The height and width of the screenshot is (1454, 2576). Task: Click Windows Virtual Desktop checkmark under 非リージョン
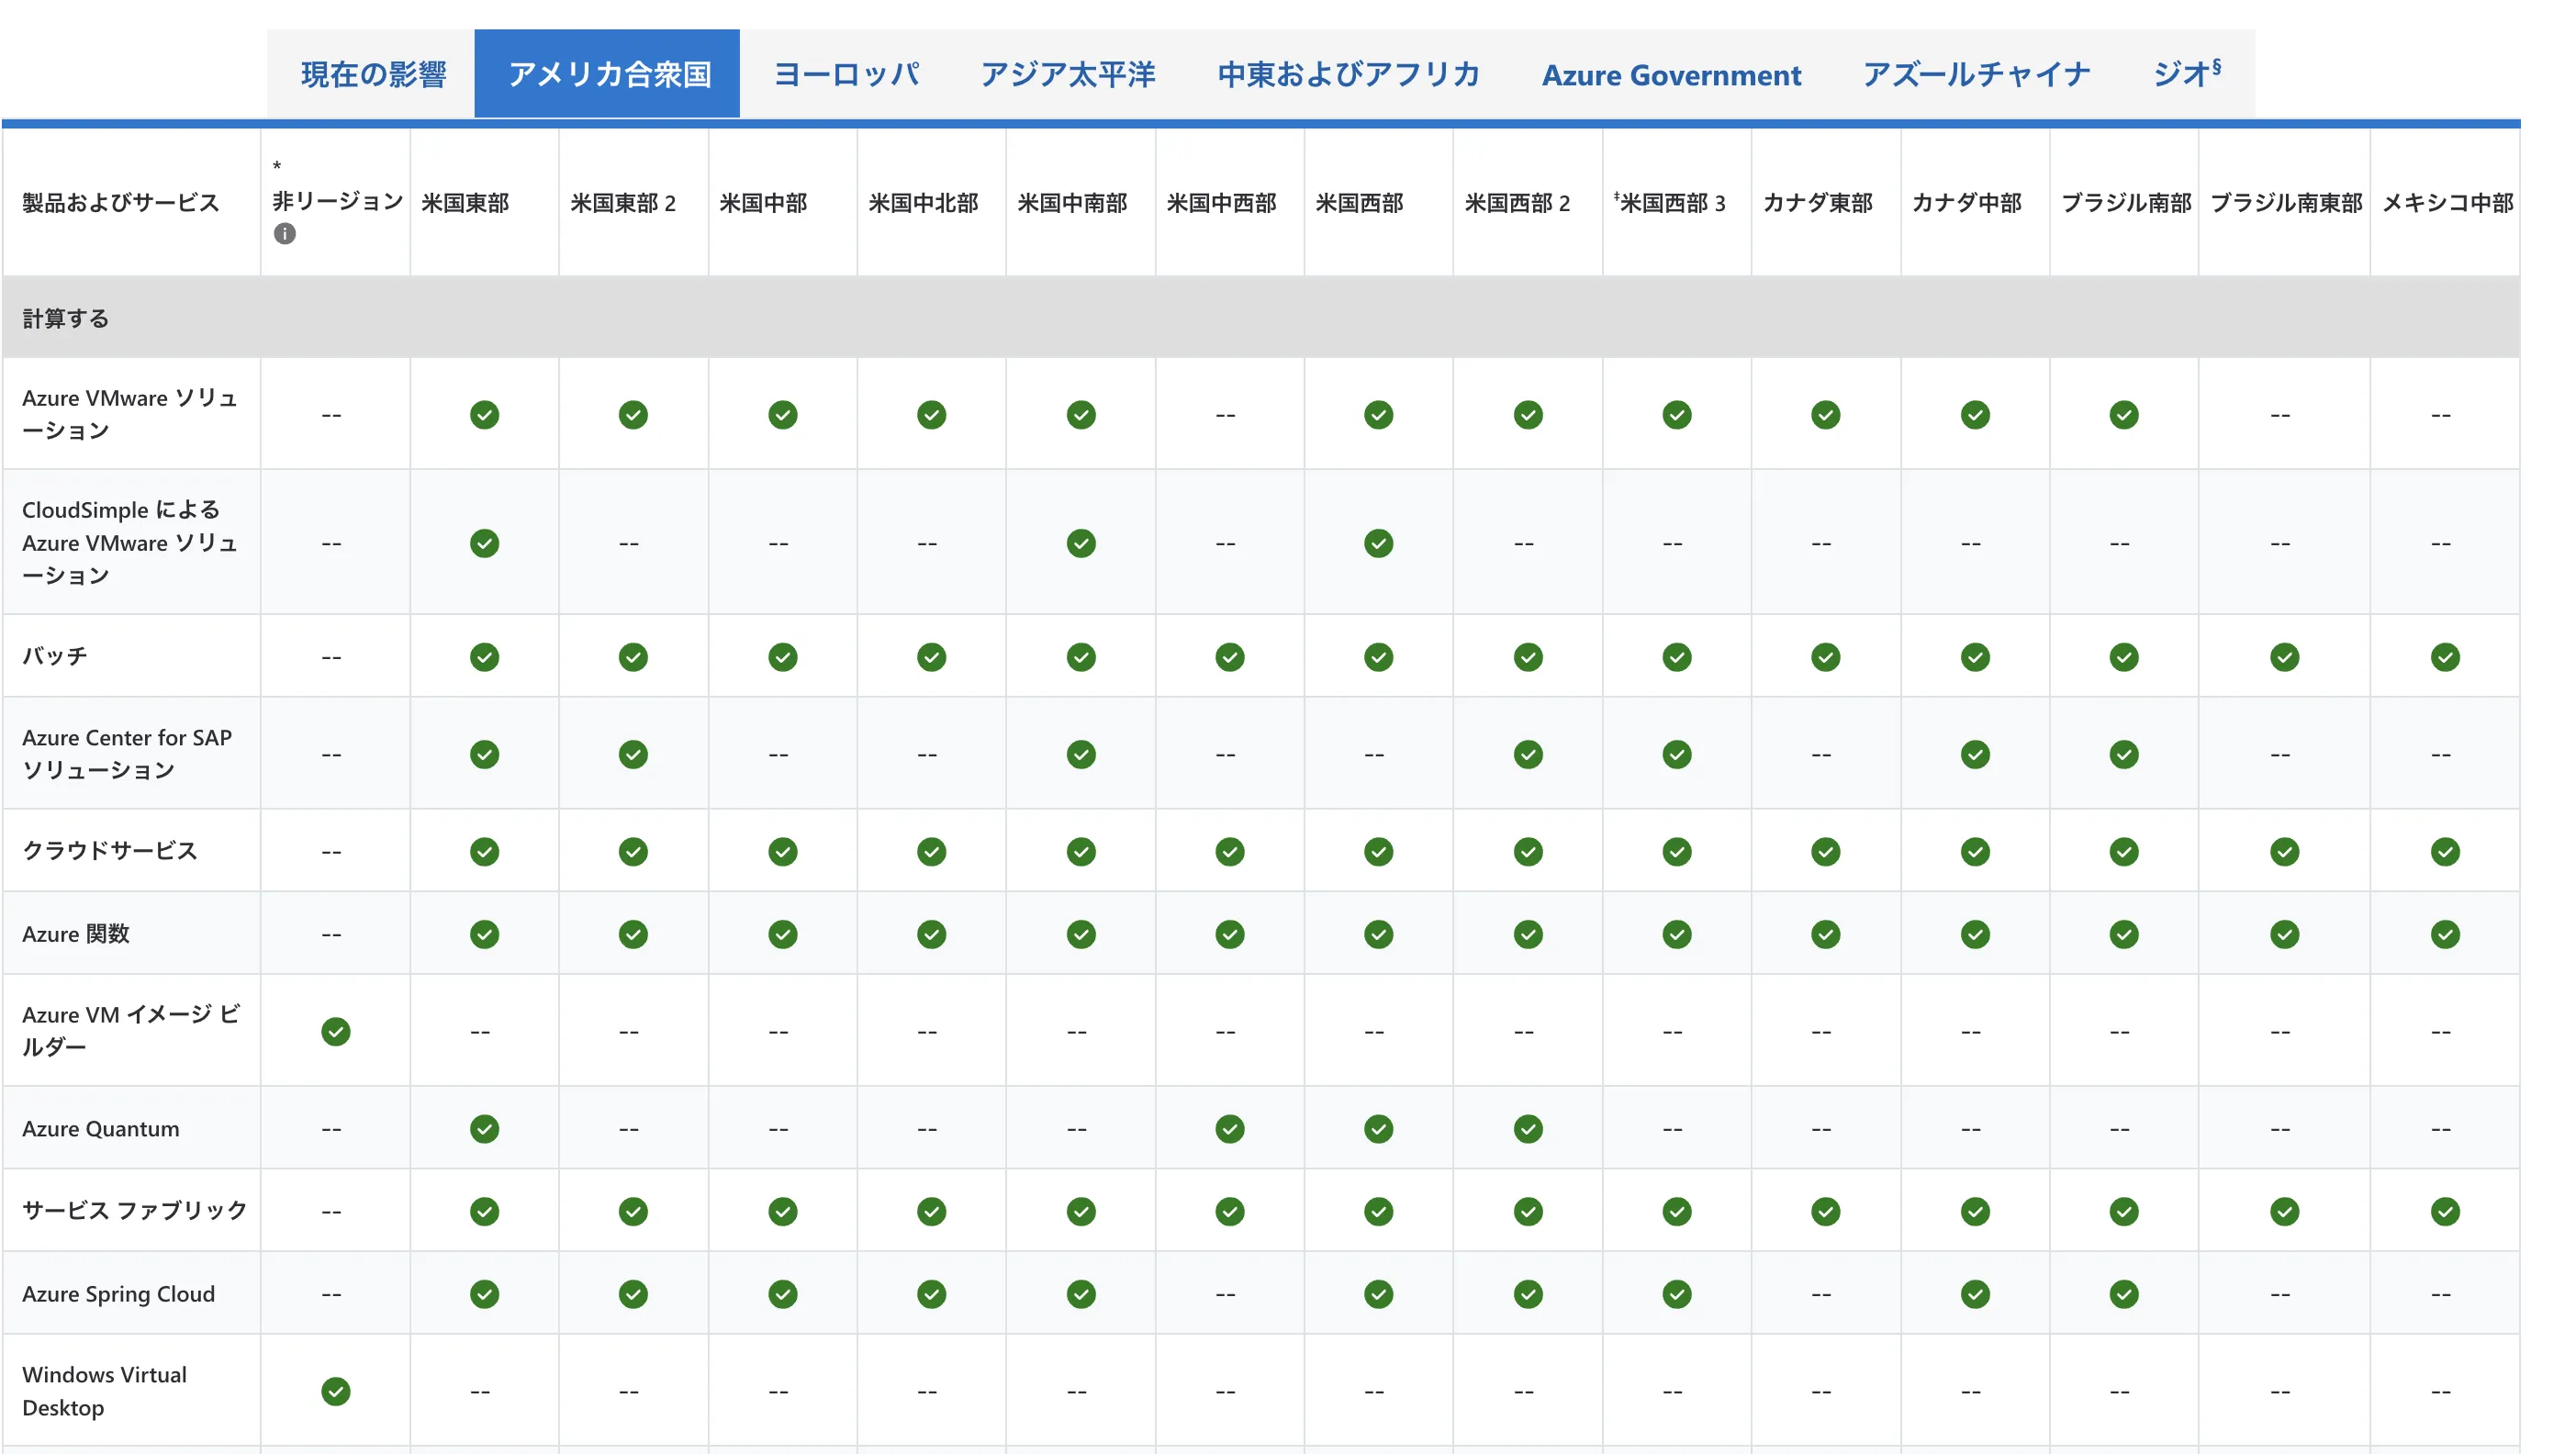tap(336, 1391)
